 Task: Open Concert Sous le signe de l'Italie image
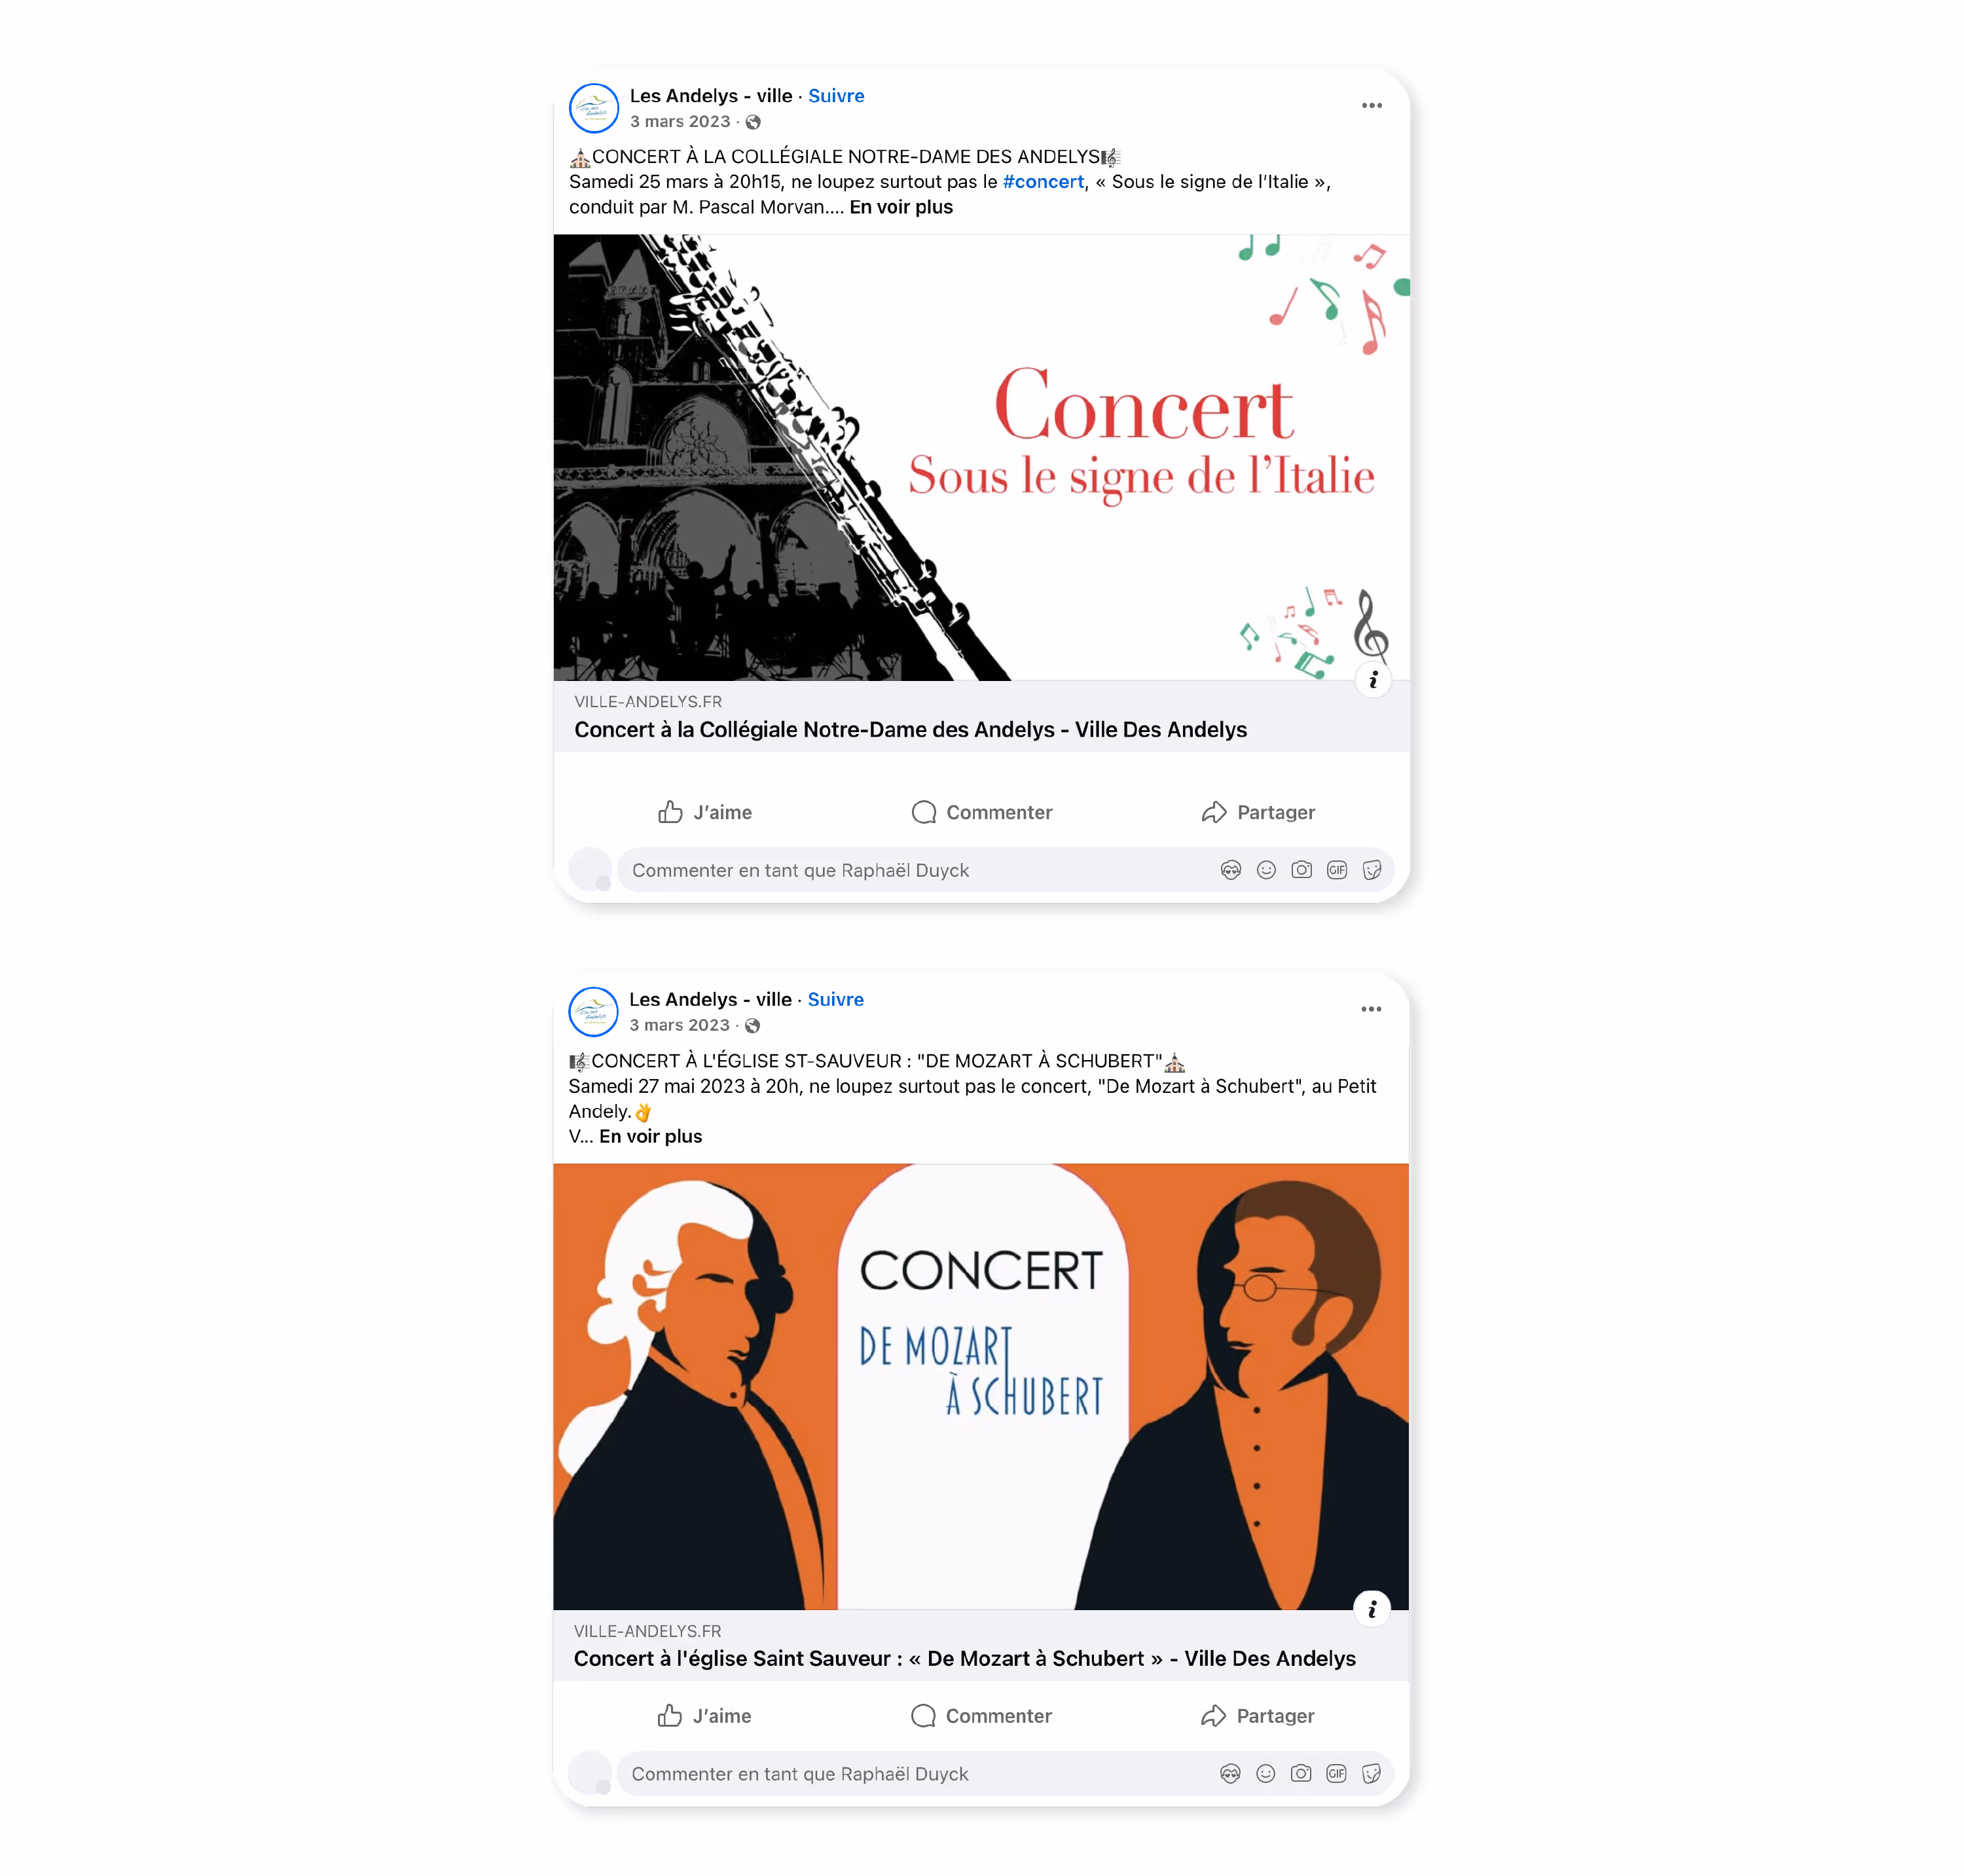pos(981,457)
